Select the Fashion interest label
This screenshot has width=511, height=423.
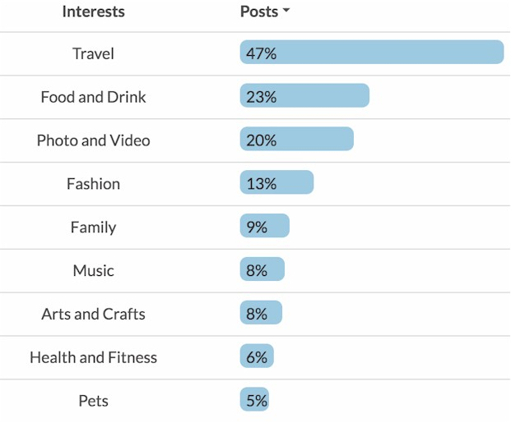pyautogui.click(x=93, y=184)
